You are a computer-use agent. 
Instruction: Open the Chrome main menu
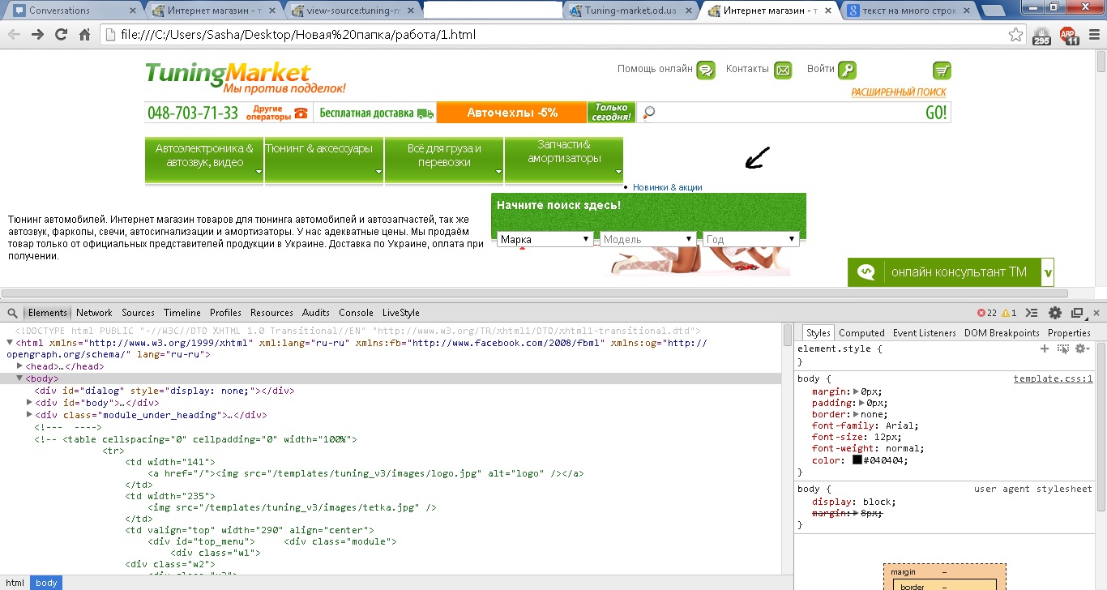pyautogui.click(x=1095, y=35)
